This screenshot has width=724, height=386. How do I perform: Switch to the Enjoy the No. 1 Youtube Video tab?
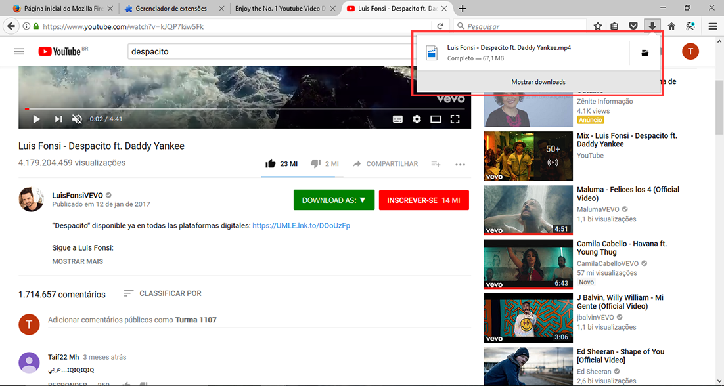click(x=285, y=9)
